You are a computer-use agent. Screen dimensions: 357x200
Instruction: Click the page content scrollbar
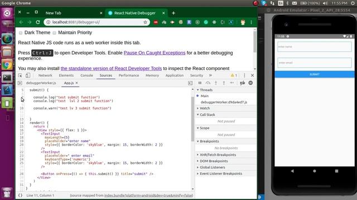tap(254, 42)
